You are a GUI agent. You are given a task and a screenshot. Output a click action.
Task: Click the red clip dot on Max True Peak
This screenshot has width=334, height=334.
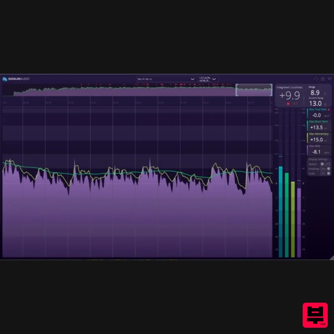pyautogui.click(x=329, y=110)
